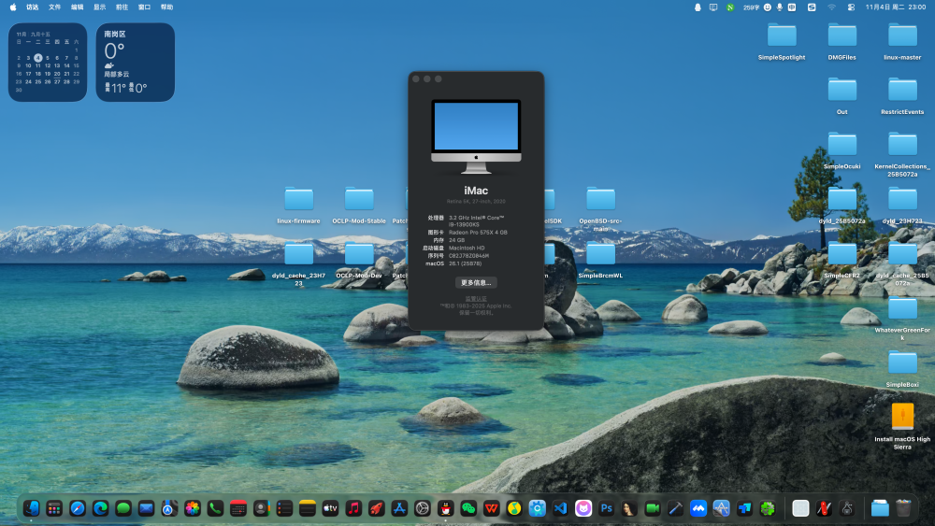Open Contacts app in the Dock
Viewport: 935px width, 526px height.
tap(261, 508)
